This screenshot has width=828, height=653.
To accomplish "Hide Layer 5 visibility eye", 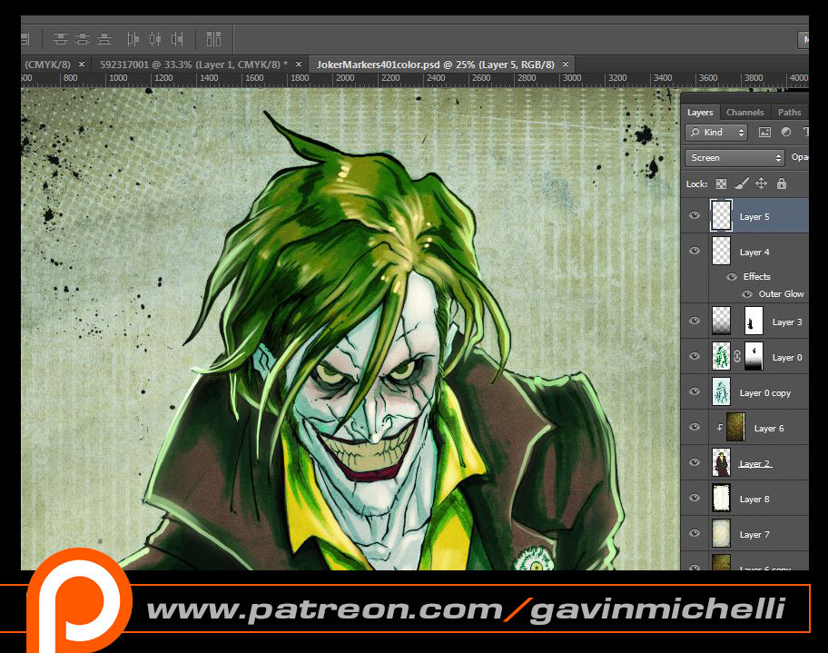I will tap(695, 215).
